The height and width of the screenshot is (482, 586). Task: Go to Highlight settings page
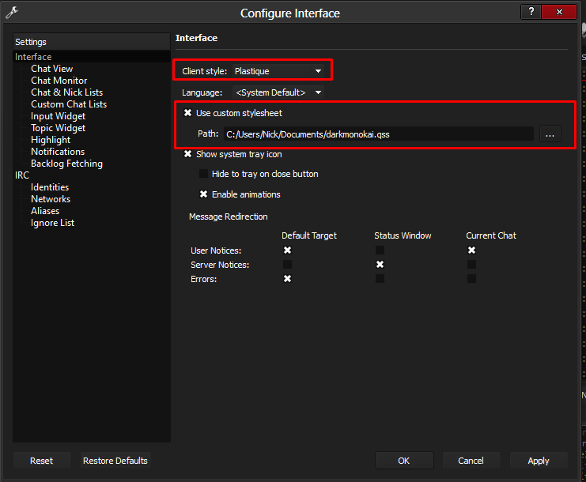pyautogui.click(x=51, y=140)
